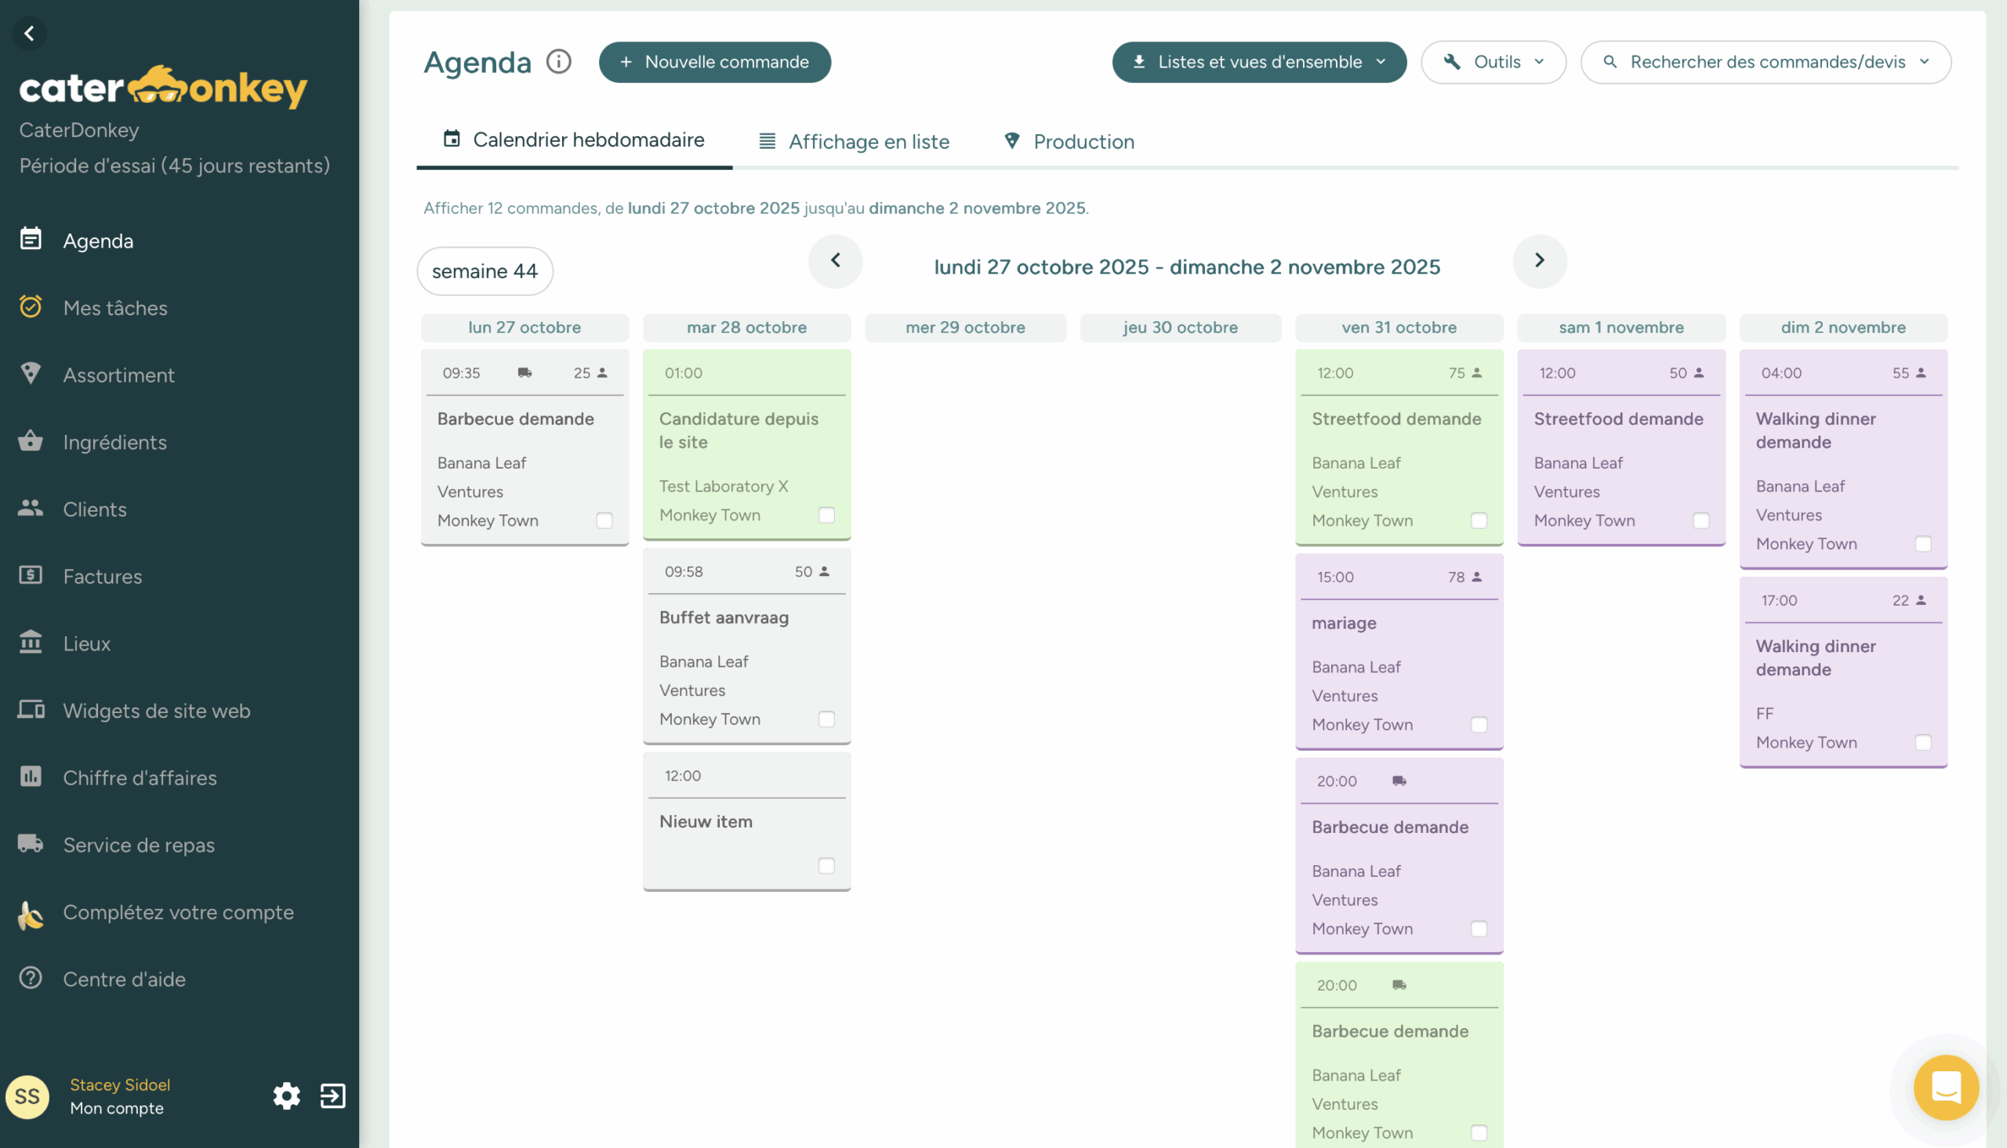
Task: Click the Agenda info icon
Action: coord(558,61)
